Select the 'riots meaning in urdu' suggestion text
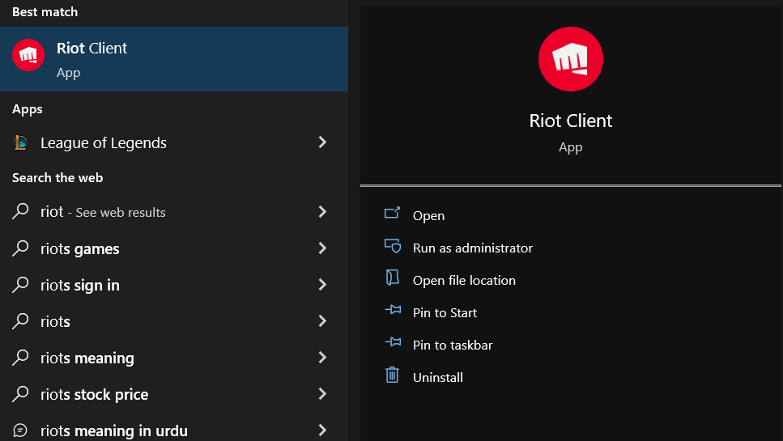 point(114,430)
